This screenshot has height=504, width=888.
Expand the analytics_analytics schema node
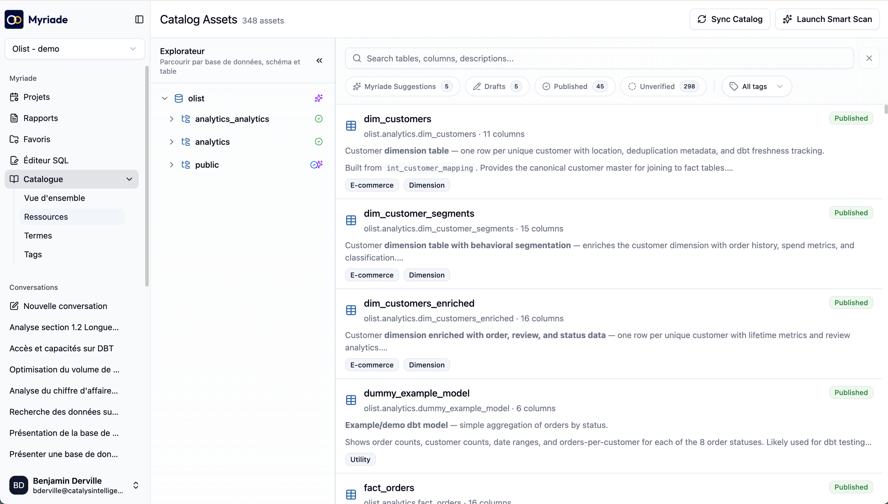[x=171, y=119]
